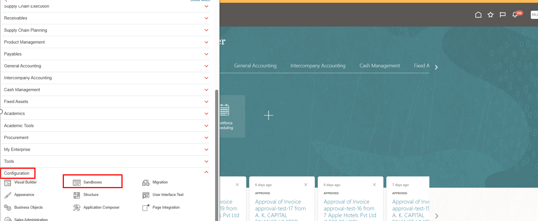538x221 pixels.
Task: Switch to General Accounting tab
Action: (255, 66)
